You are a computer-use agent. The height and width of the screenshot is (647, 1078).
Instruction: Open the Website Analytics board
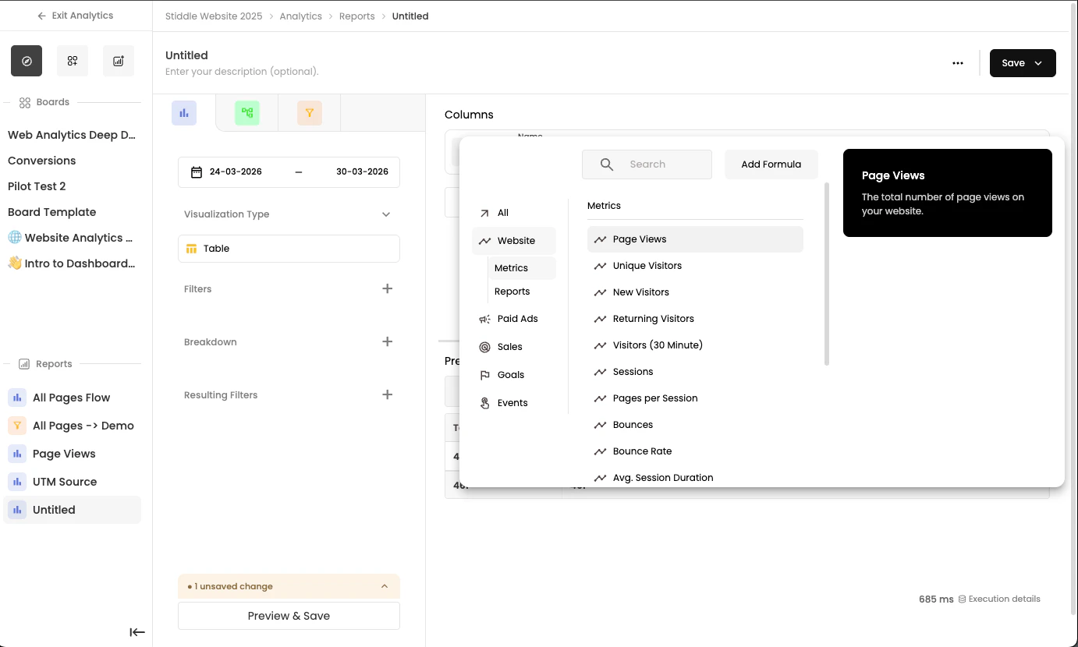pyautogui.click(x=72, y=238)
